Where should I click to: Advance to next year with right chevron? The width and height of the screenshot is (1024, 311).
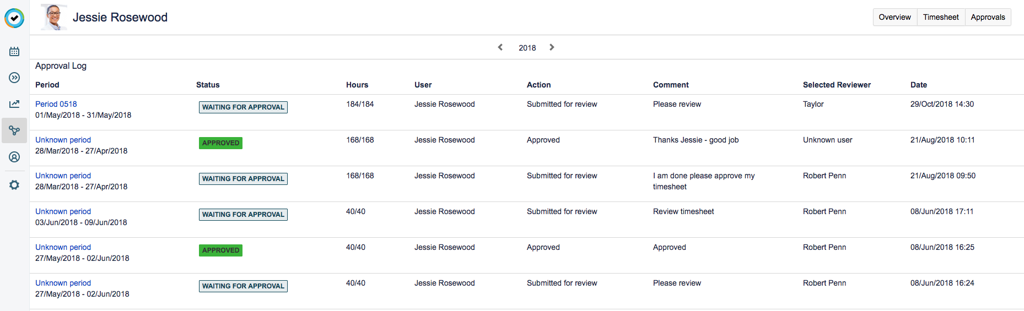pos(552,47)
